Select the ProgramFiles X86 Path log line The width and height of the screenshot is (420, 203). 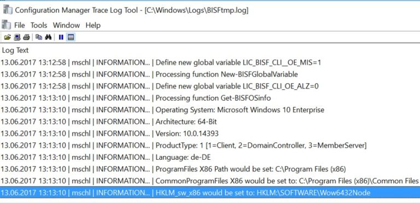pos(210,169)
